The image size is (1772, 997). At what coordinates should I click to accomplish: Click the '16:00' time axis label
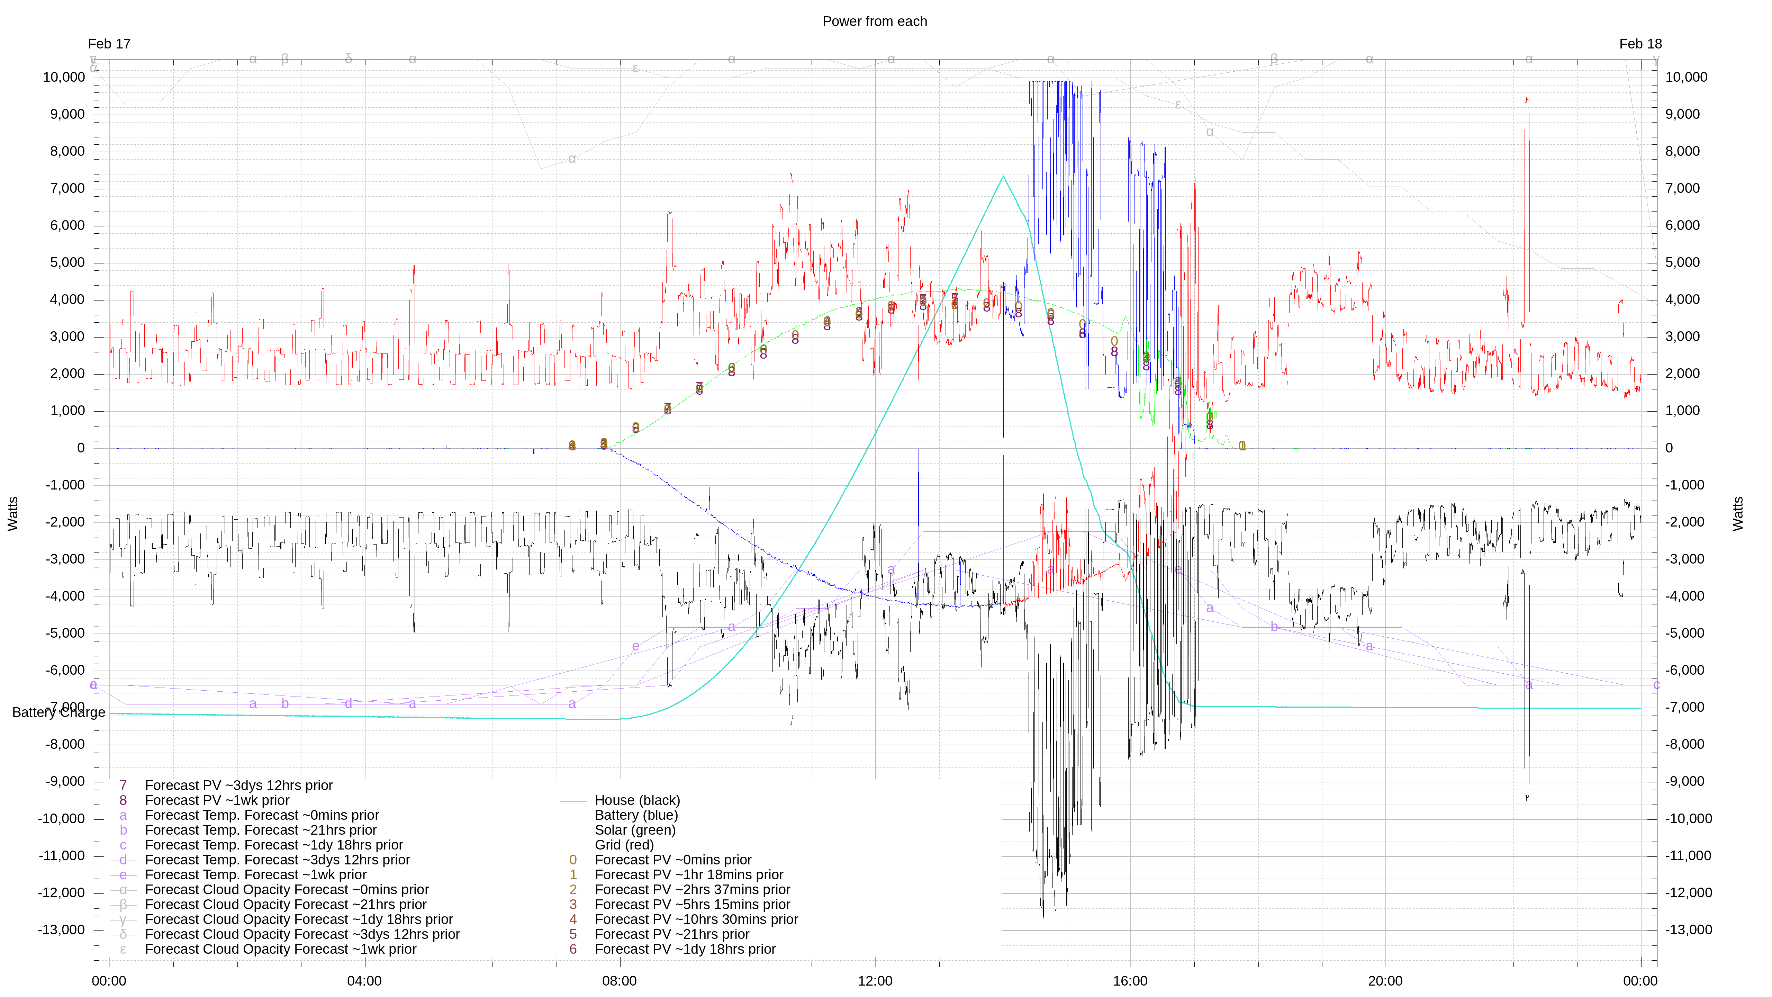(x=1130, y=981)
